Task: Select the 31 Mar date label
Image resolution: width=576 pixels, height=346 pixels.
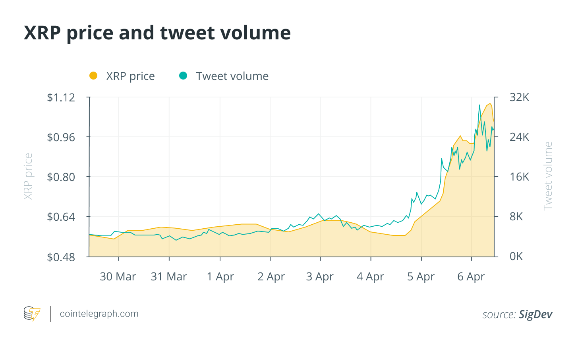Action: pos(169,276)
